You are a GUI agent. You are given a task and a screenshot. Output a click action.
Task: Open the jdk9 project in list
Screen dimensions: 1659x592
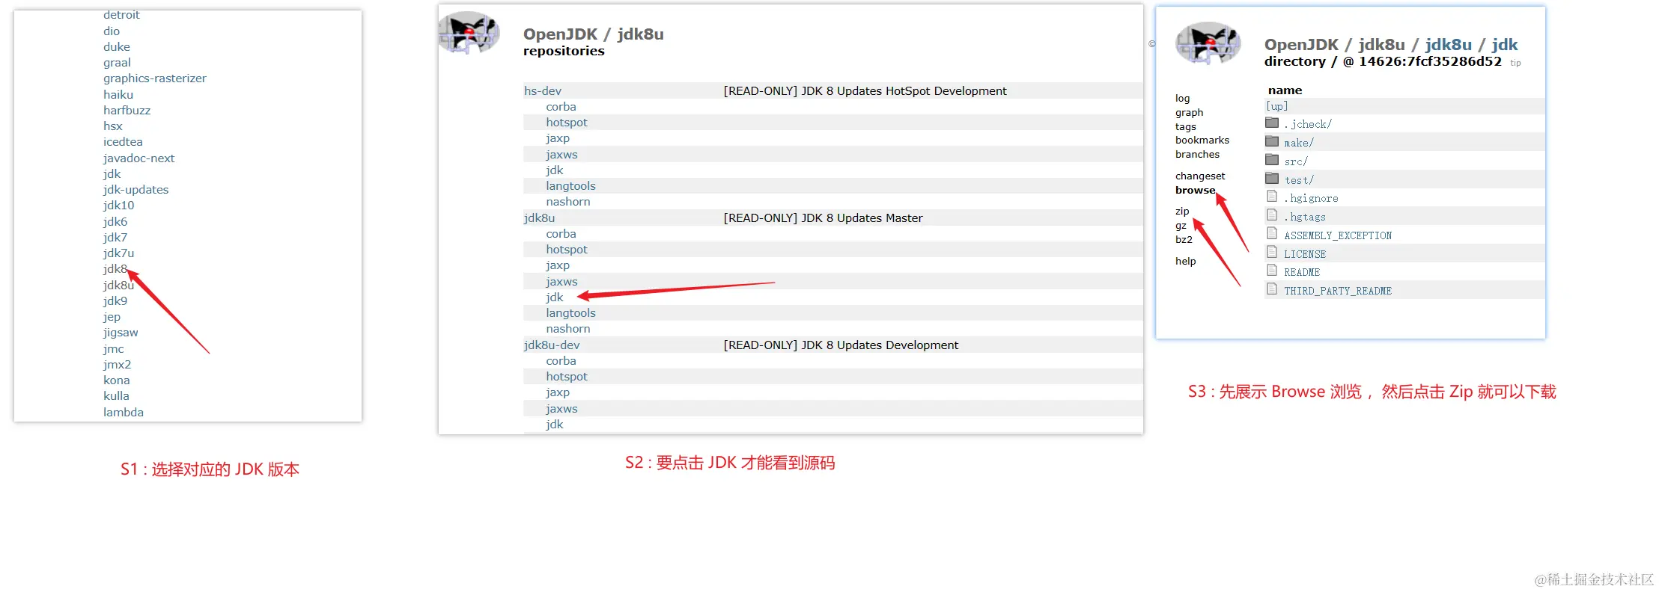[115, 301]
